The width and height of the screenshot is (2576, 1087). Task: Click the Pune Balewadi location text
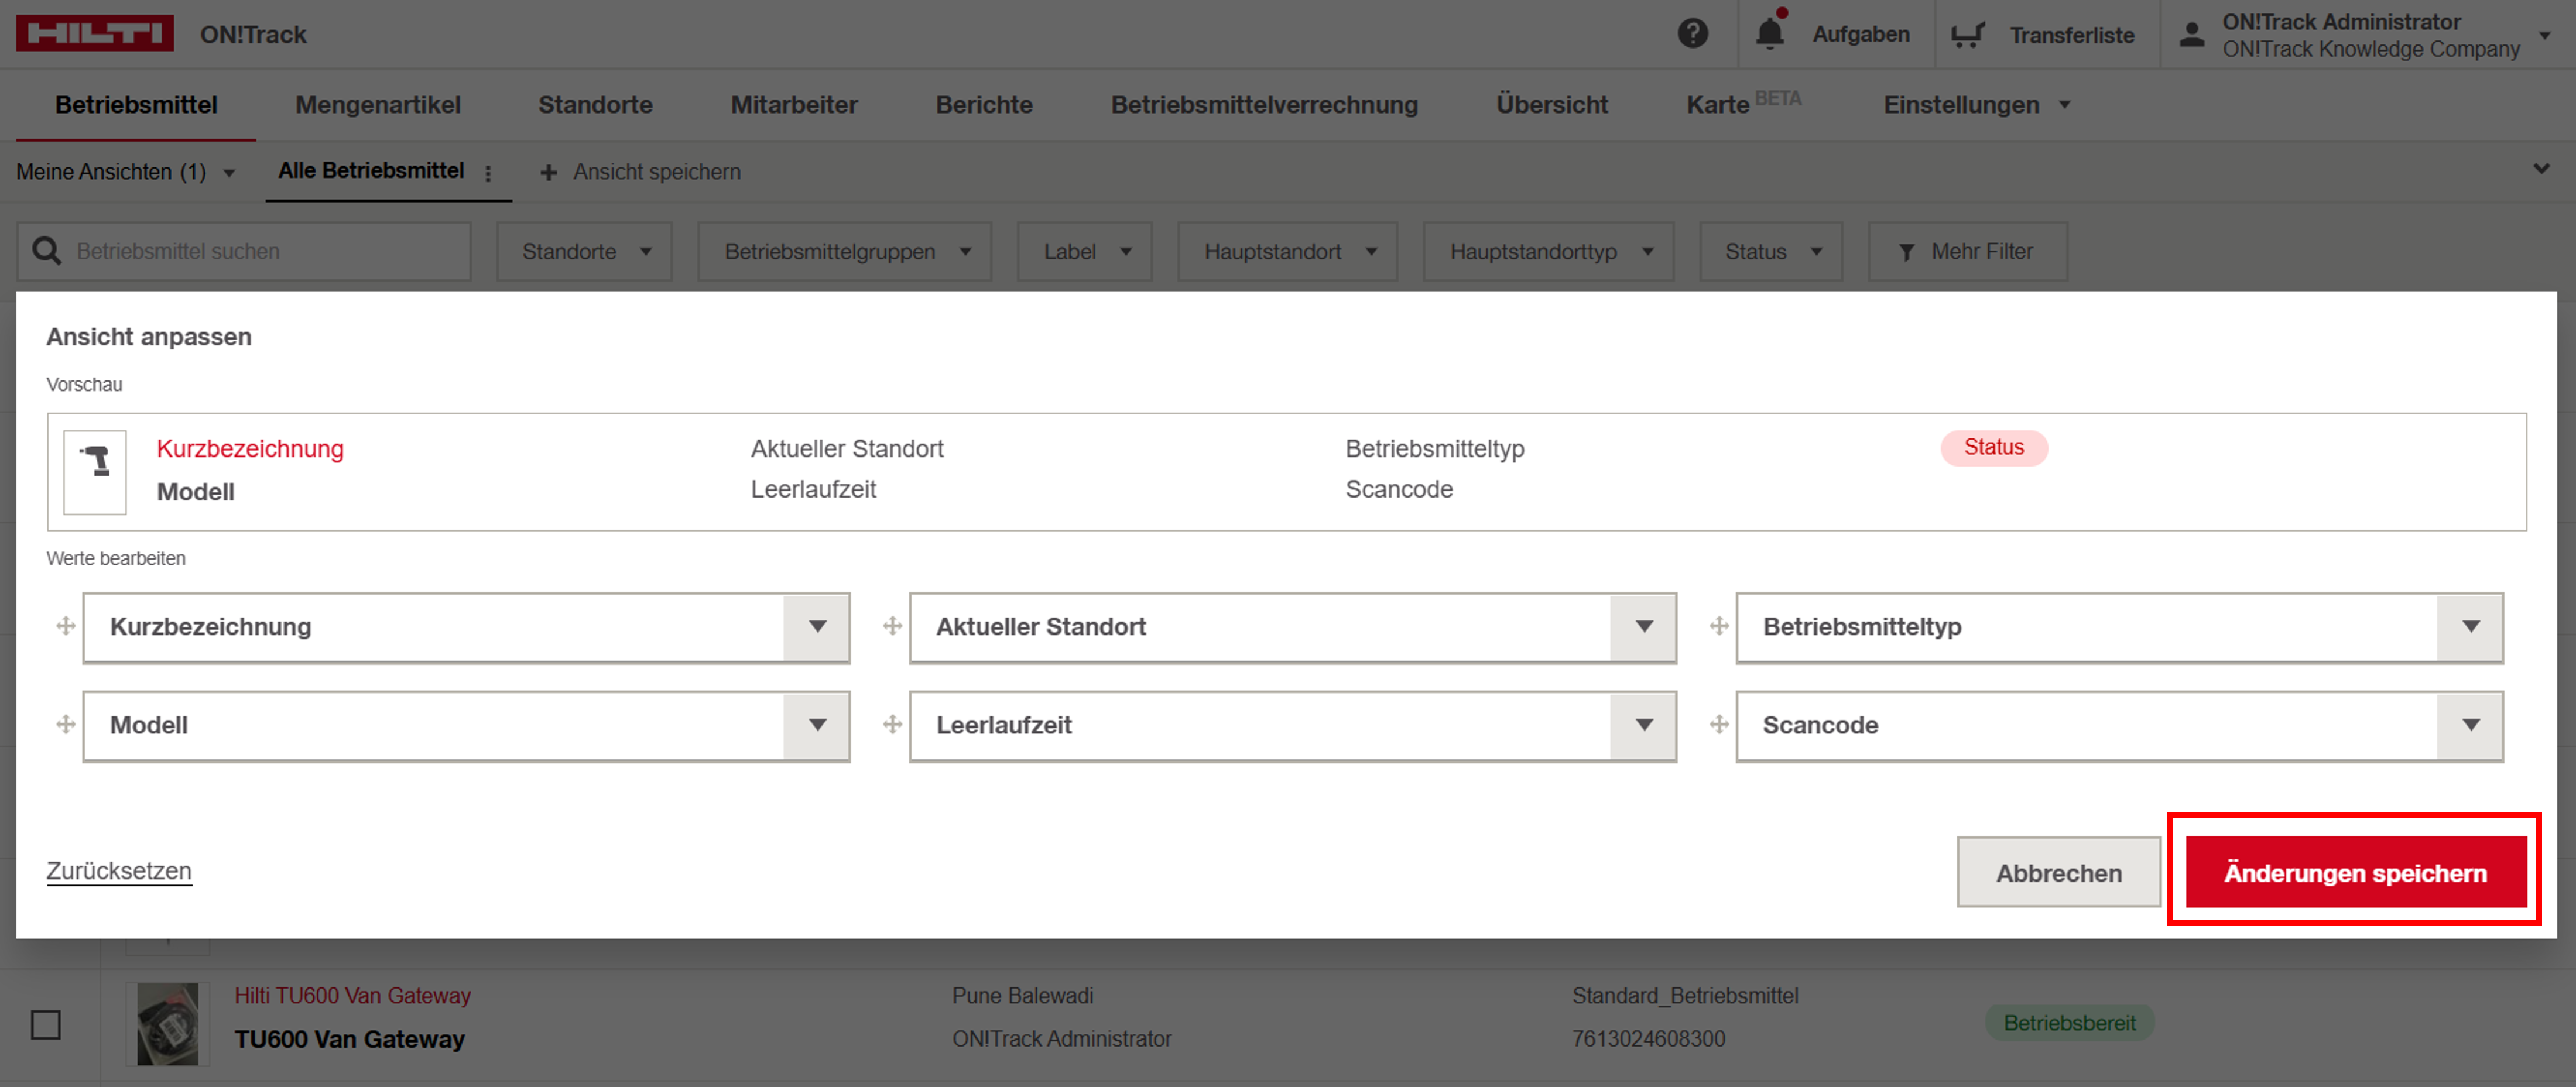[x=1022, y=996]
